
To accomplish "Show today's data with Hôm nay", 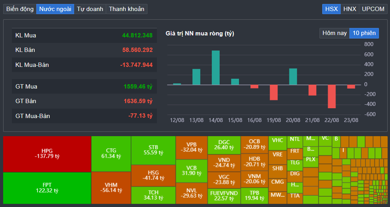I will point(334,33).
